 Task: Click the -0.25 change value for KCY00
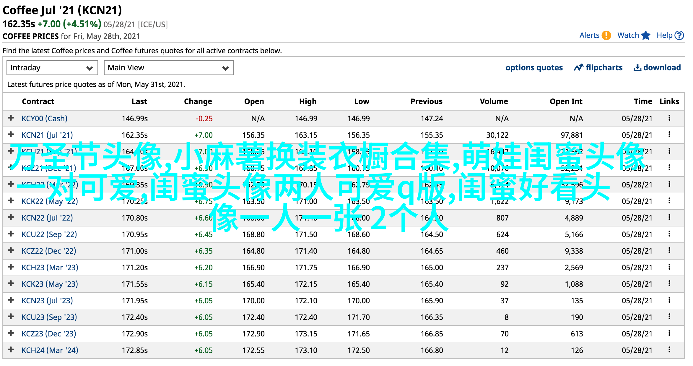204,119
